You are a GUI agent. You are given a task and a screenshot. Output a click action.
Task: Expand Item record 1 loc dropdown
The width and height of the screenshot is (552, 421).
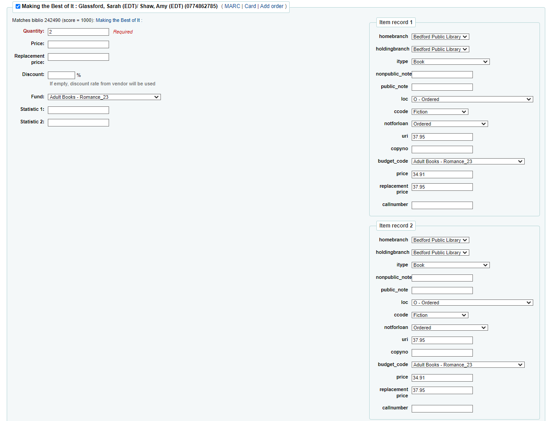coord(472,99)
